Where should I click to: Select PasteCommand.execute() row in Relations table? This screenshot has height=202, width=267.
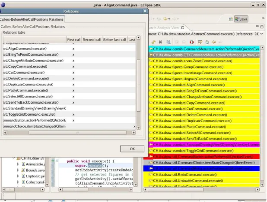point(70,90)
